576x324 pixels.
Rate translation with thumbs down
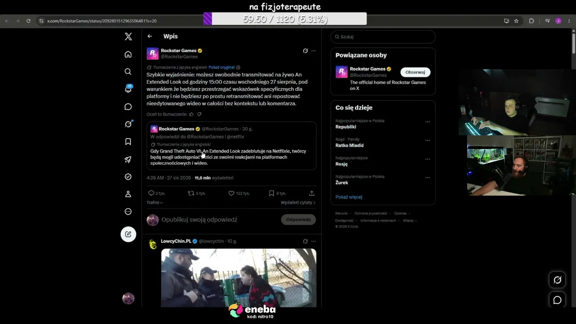tap(199, 114)
